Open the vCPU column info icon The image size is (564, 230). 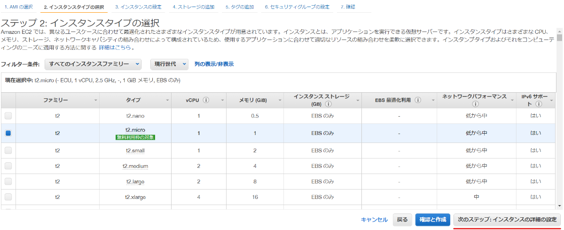pos(206,100)
